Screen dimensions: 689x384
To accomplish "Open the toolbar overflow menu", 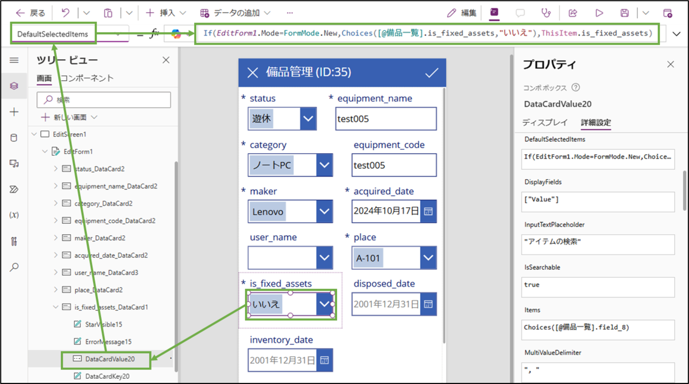I will [x=289, y=13].
